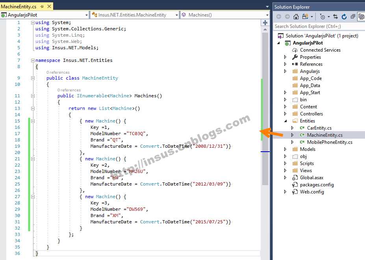Collapse the Entities folder
The image size is (365, 260).
[285, 121]
